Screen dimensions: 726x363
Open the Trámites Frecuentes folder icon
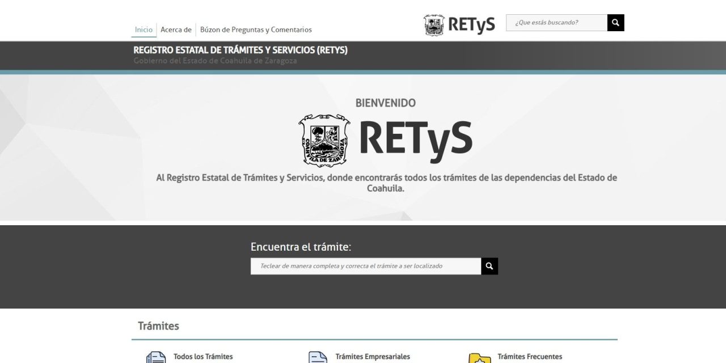pyautogui.click(x=480, y=358)
